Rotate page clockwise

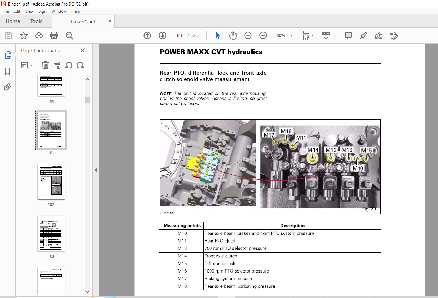(x=80, y=65)
